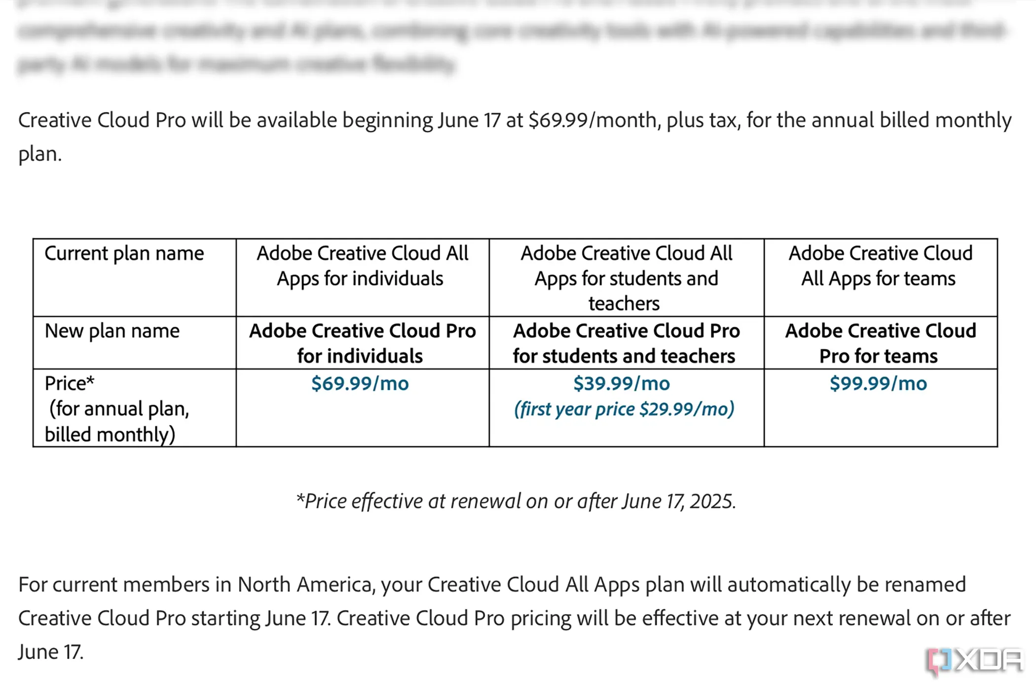Image resolution: width=1036 pixels, height=690 pixels.
Task: Click the $69.99/mo individuals price
Action: click(x=360, y=383)
